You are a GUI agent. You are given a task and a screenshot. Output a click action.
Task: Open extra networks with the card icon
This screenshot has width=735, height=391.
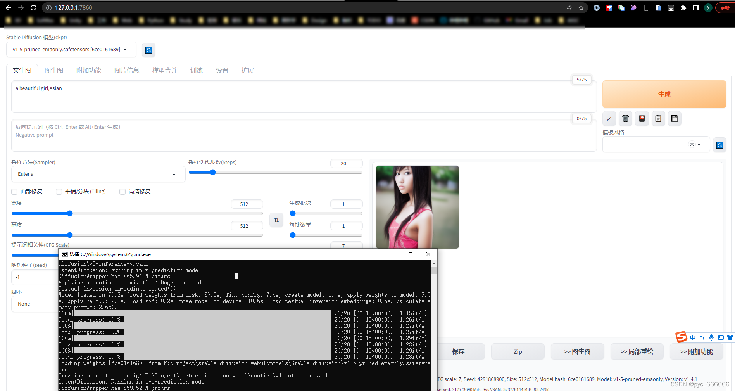(x=642, y=118)
